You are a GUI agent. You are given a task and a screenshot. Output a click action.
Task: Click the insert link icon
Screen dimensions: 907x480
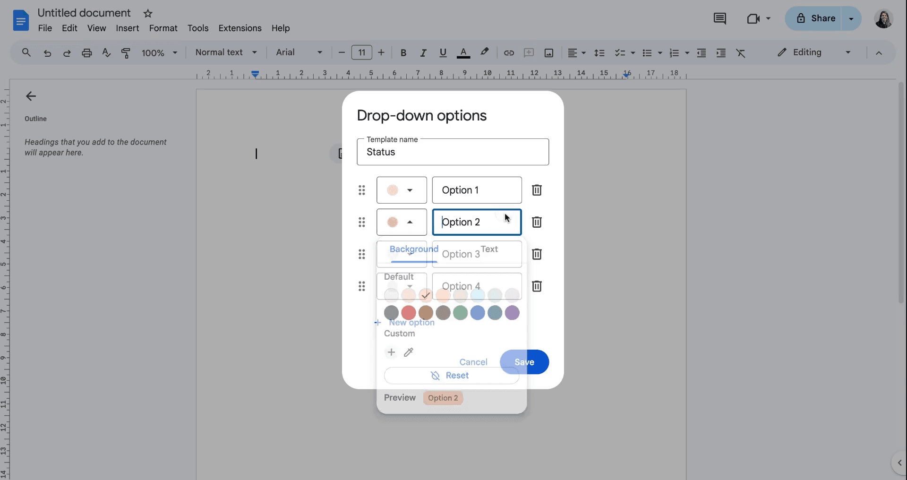coord(509,53)
